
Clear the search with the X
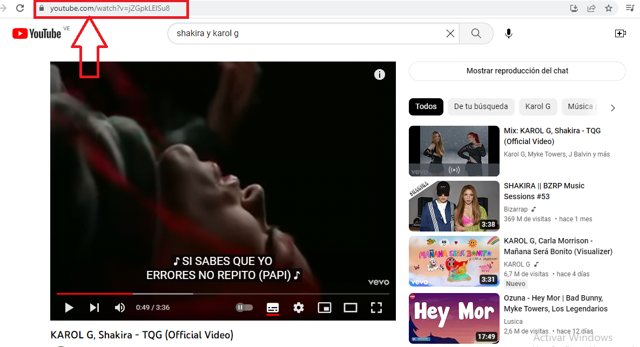(450, 33)
